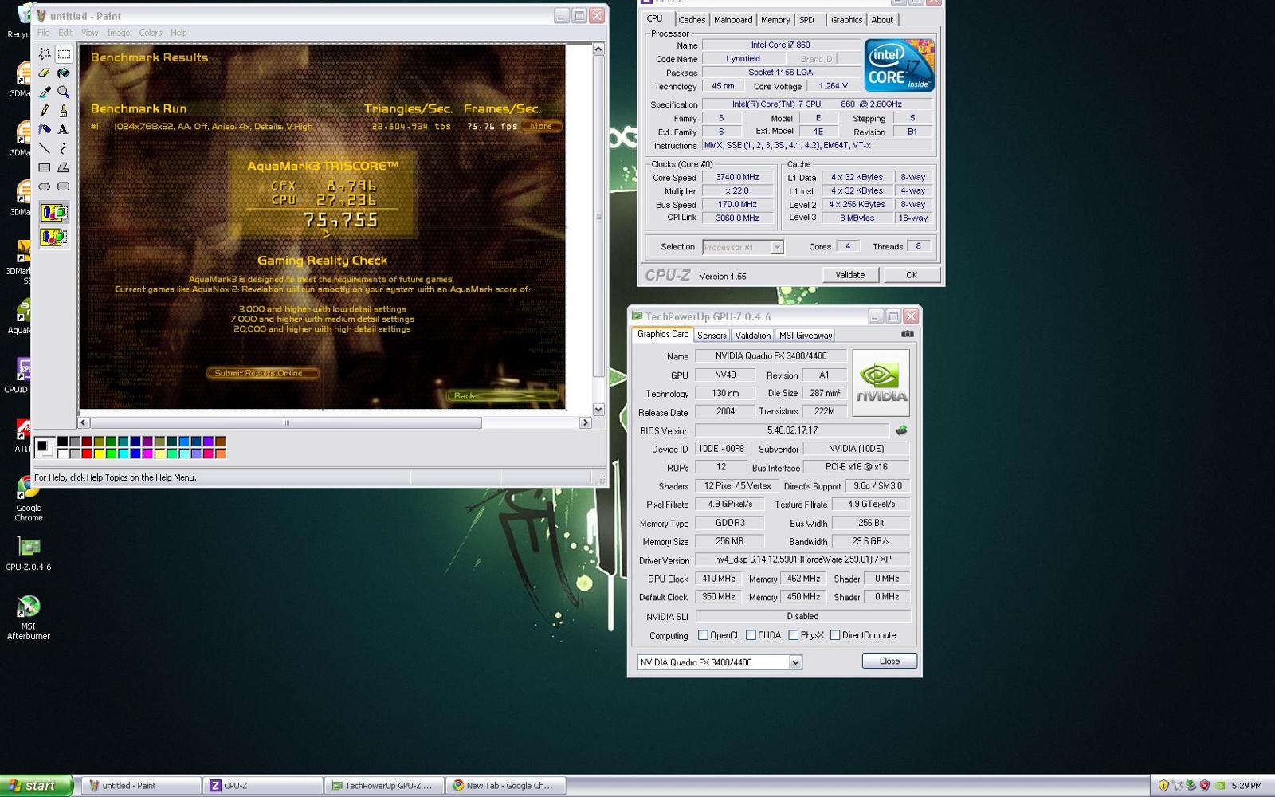This screenshot has width=1275, height=797.
Task: Click the Paint horizontal scrollbar left arrow
Action: [x=84, y=422]
